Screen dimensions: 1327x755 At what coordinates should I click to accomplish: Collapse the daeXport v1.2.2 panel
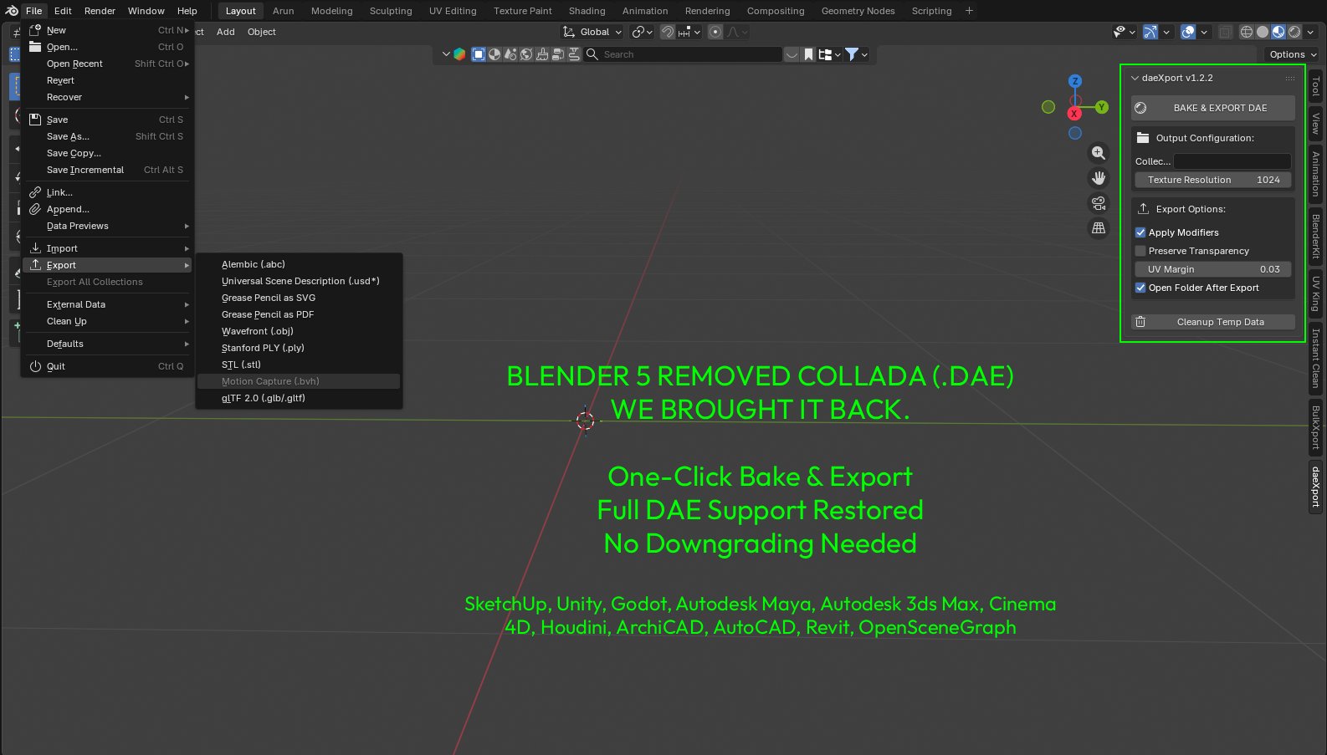coord(1135,78)
